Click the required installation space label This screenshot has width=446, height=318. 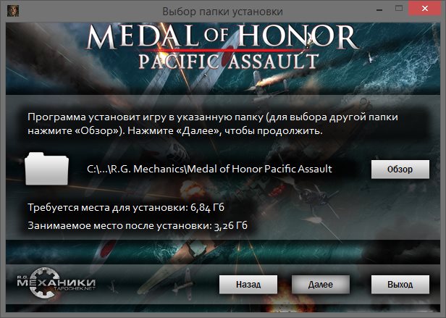(x=126, y=208)
